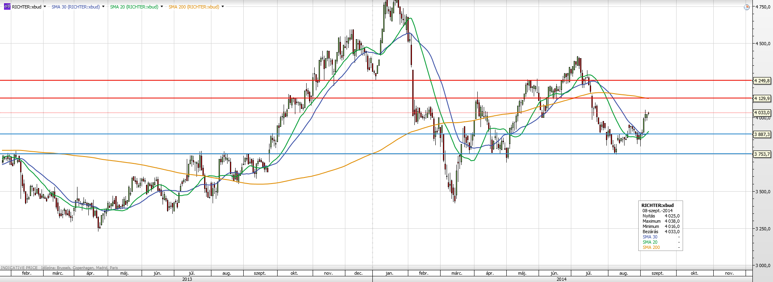The image size is (773, 282).
Task: Click the orange SMA 200 row in data box
Action: click(661, 247)
